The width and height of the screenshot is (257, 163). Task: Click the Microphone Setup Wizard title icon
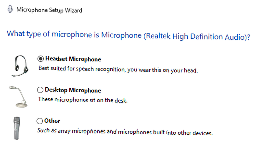coord(10,9)
